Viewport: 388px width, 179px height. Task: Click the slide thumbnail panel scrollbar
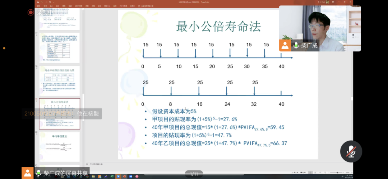coord(83,108)
